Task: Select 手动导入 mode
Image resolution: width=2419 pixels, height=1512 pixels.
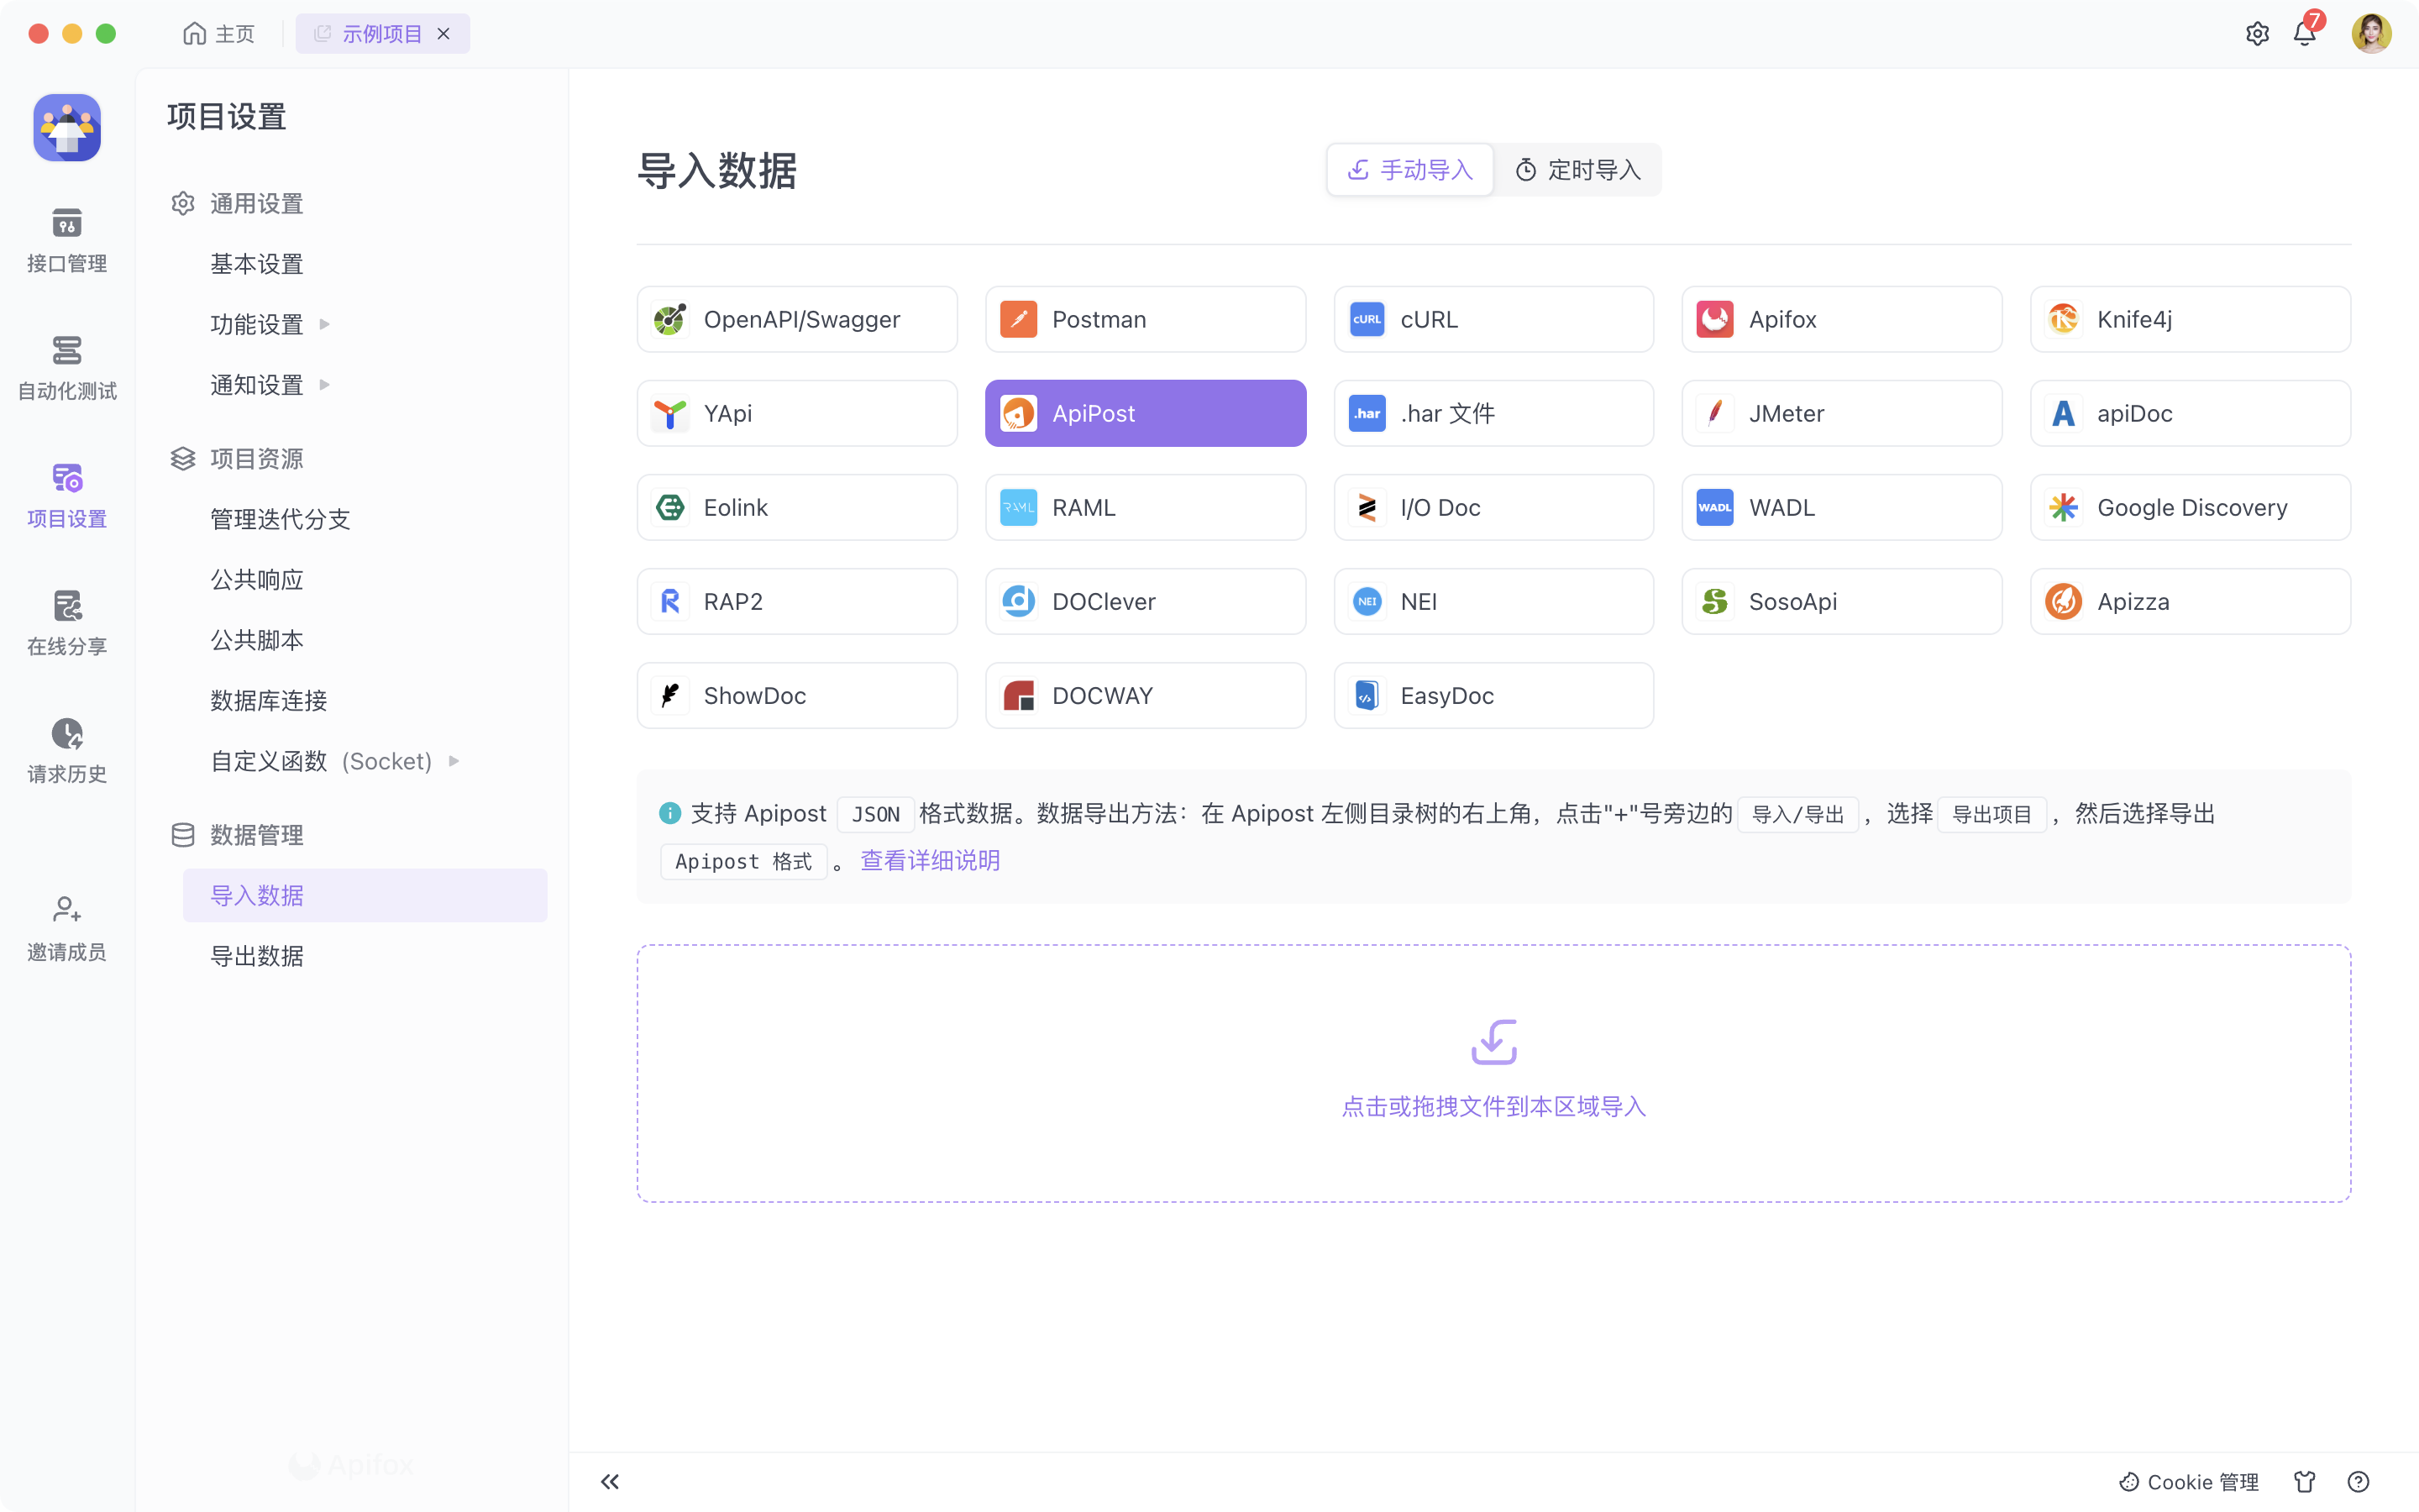Action: [1410, 170]
